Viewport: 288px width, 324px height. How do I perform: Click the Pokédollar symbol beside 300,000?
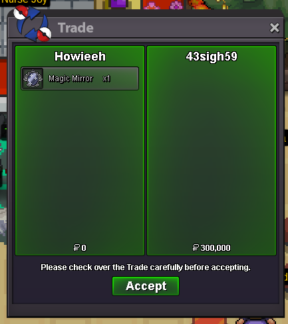pos(196,247)
